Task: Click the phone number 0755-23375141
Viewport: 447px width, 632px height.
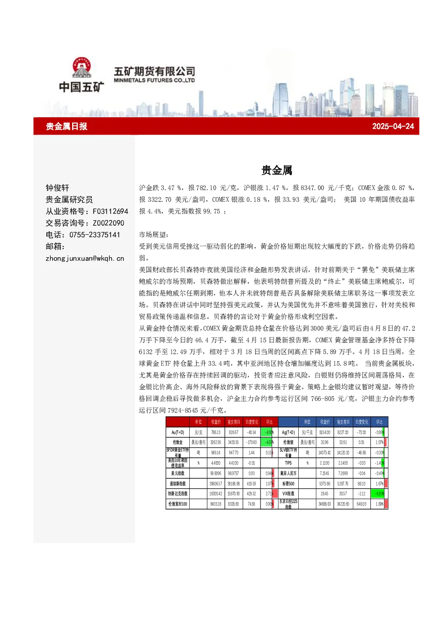Action: [x=95, y=235]
